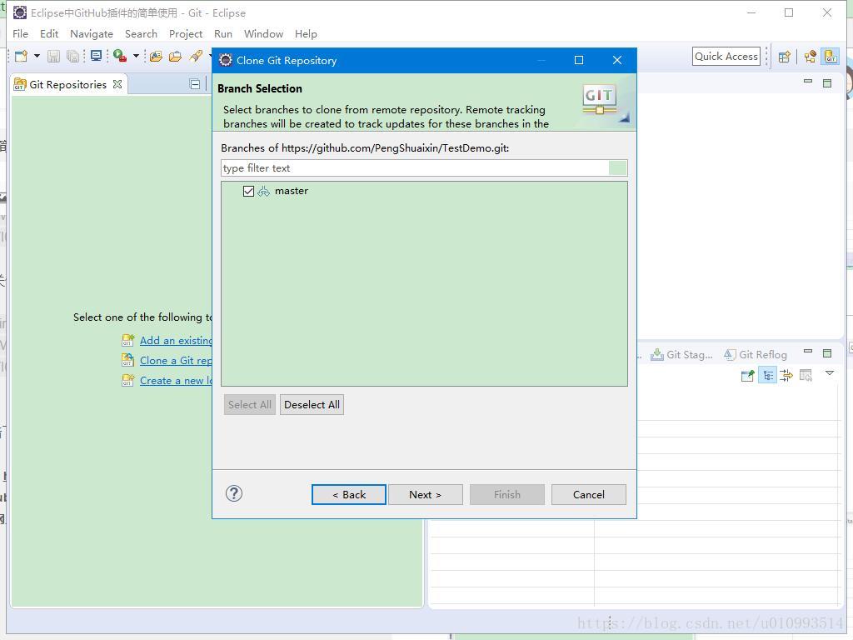The height and width of the screenshot is (640, 853).
Task: Toggle Link with Editor arrows icon
Action: pyautogui.click(x=786, y=376)
